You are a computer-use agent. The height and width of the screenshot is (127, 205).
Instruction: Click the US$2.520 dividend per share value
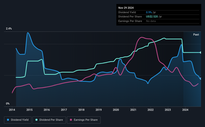pyautogui.click(x=152, y=17)
